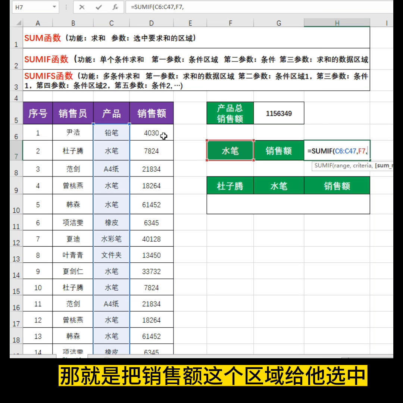Click the 产品 purple header cell
403x403 pixels.
pyautogui.click(x=111, y=113)
